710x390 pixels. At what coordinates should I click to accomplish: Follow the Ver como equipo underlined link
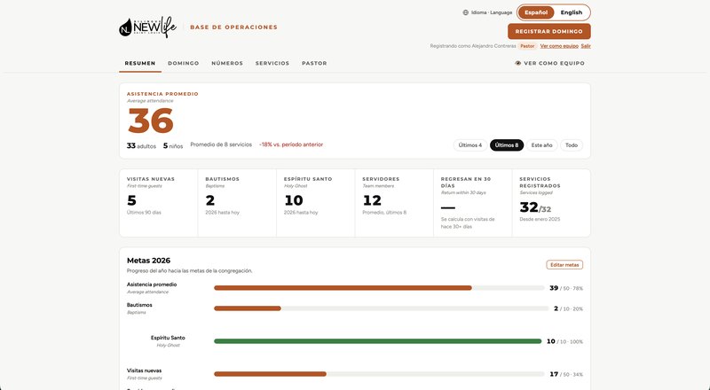[559, 46]
